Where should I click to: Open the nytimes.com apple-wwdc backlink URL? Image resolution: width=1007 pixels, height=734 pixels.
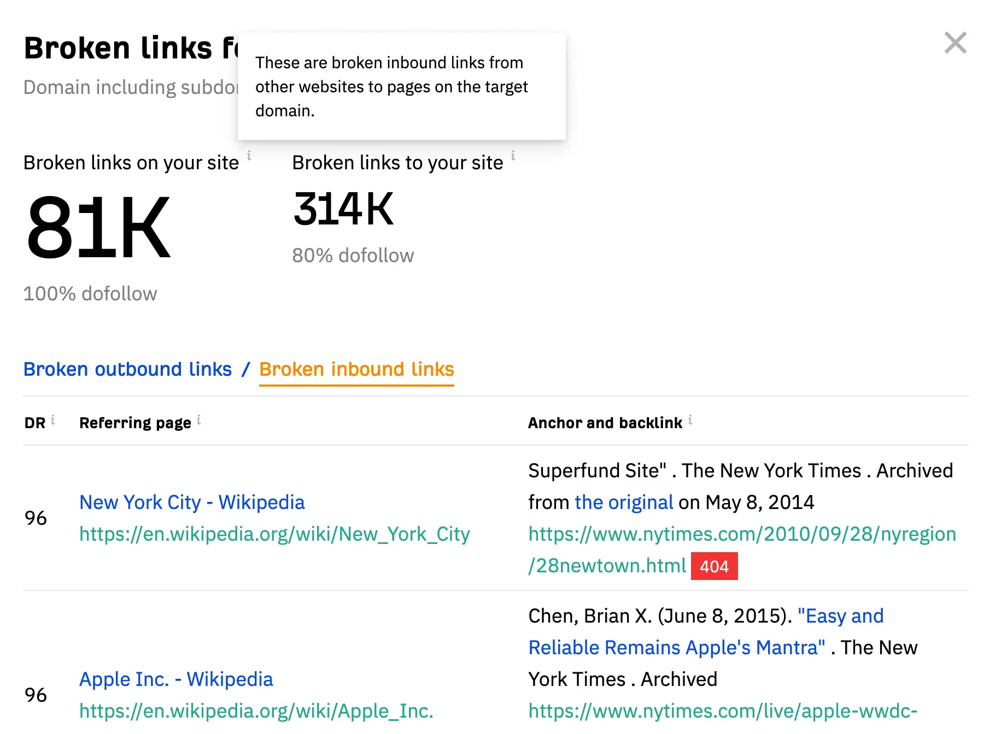click(723, 711)
